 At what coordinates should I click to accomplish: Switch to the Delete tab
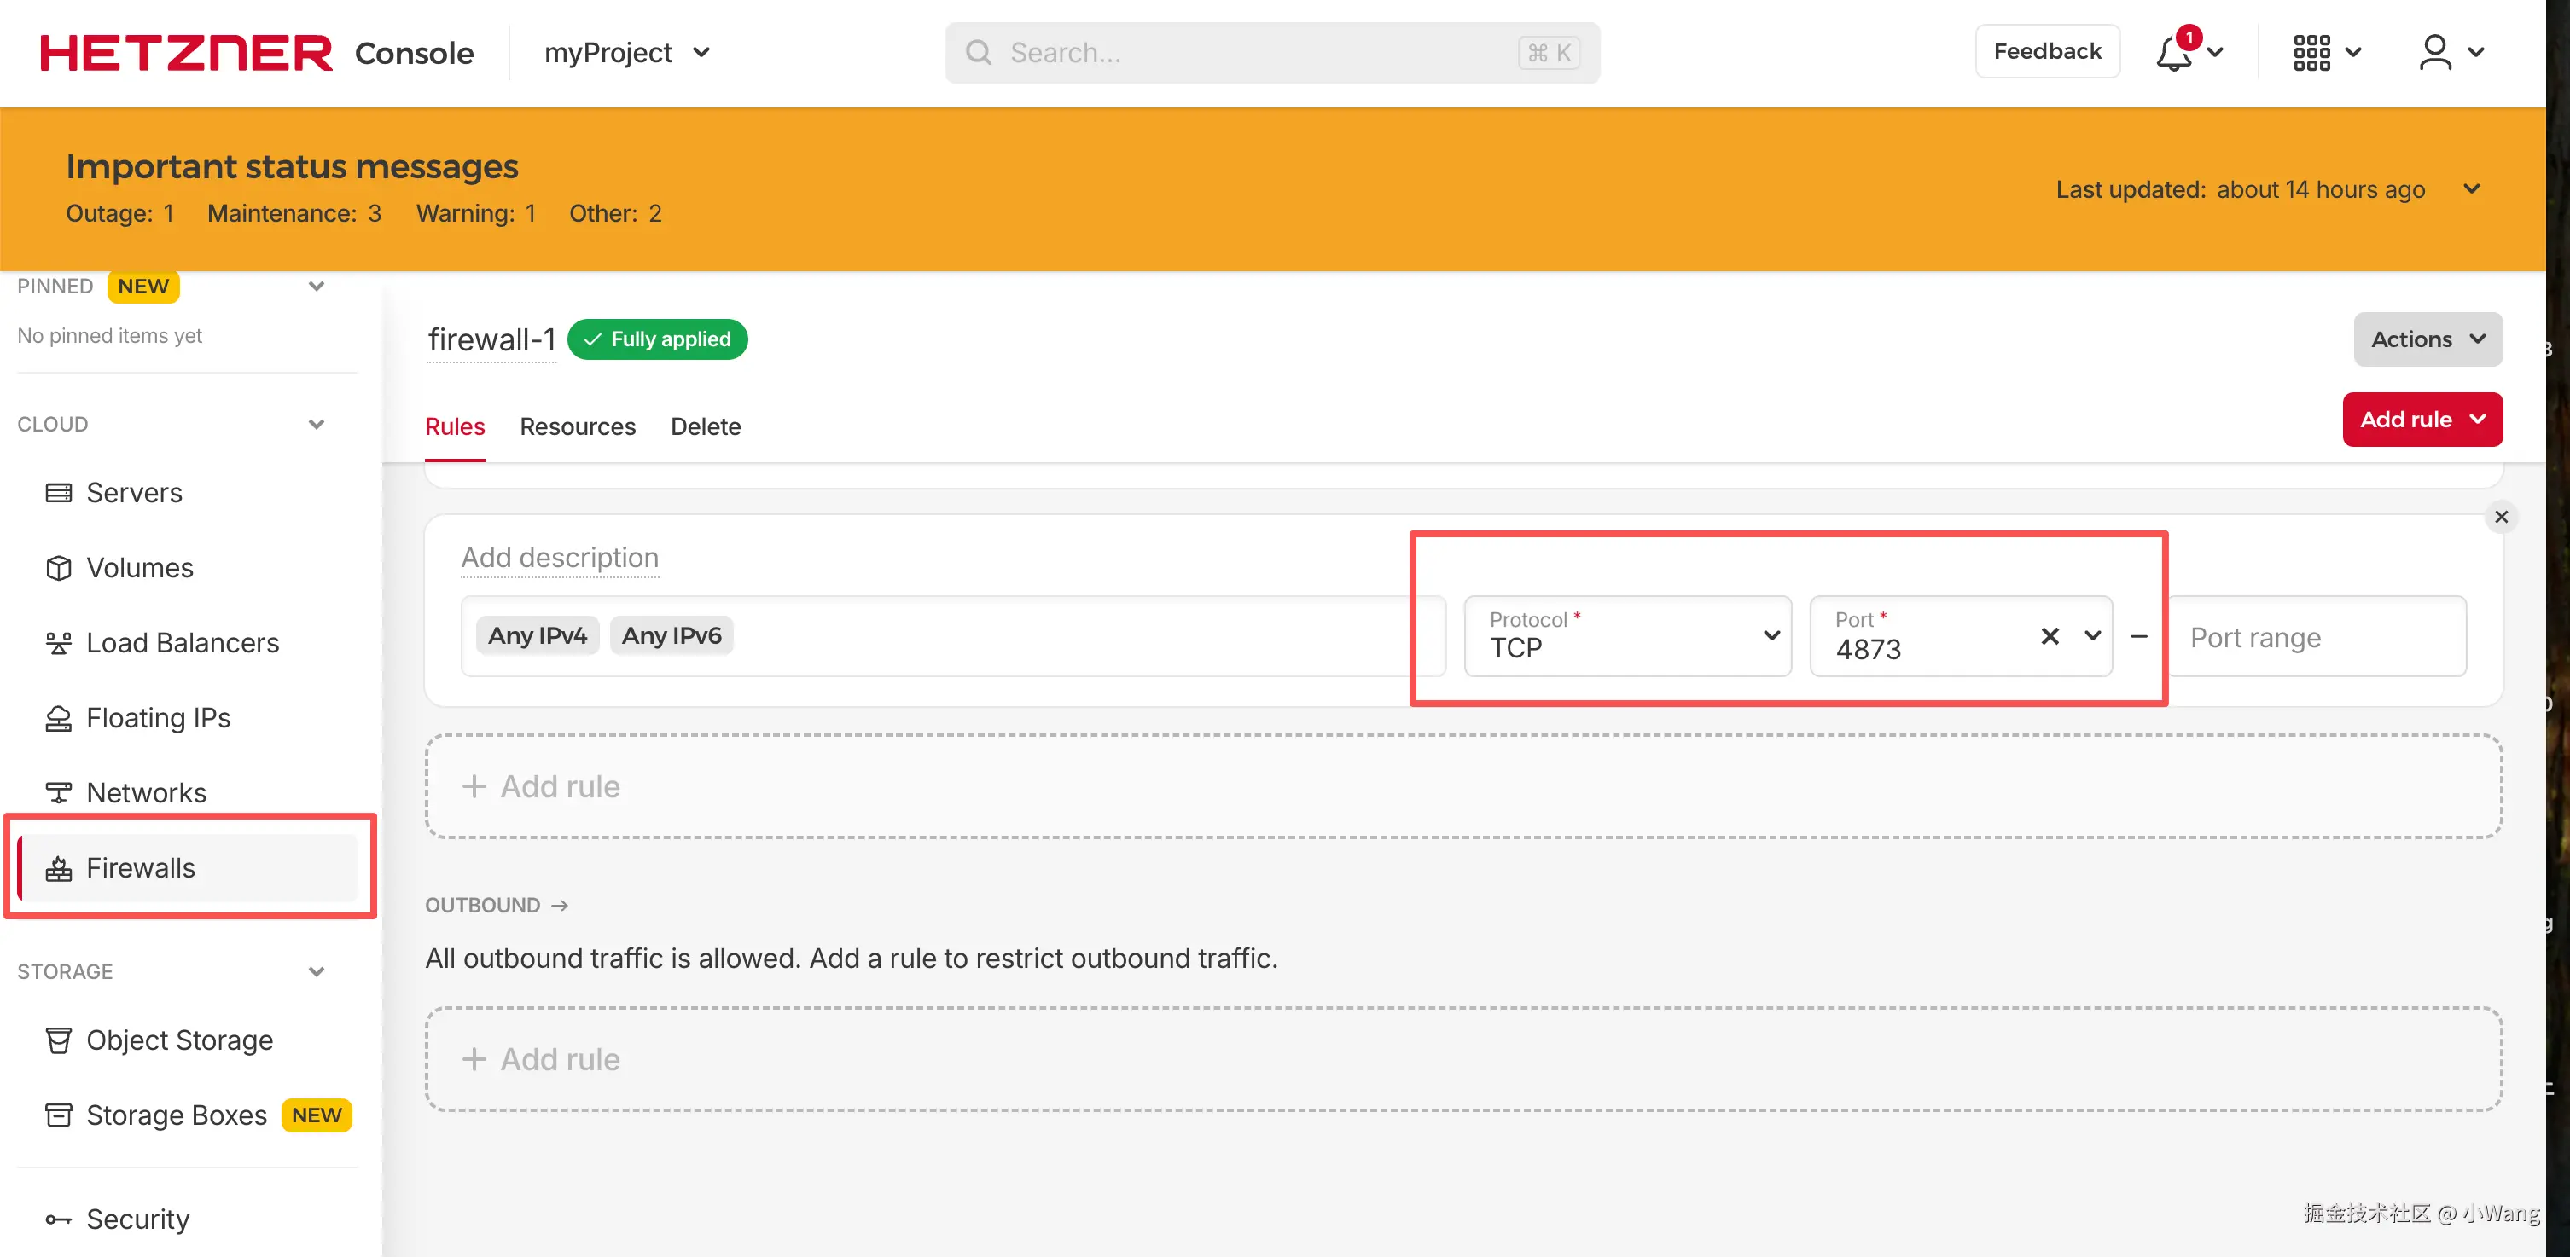[x=706, y=426]
